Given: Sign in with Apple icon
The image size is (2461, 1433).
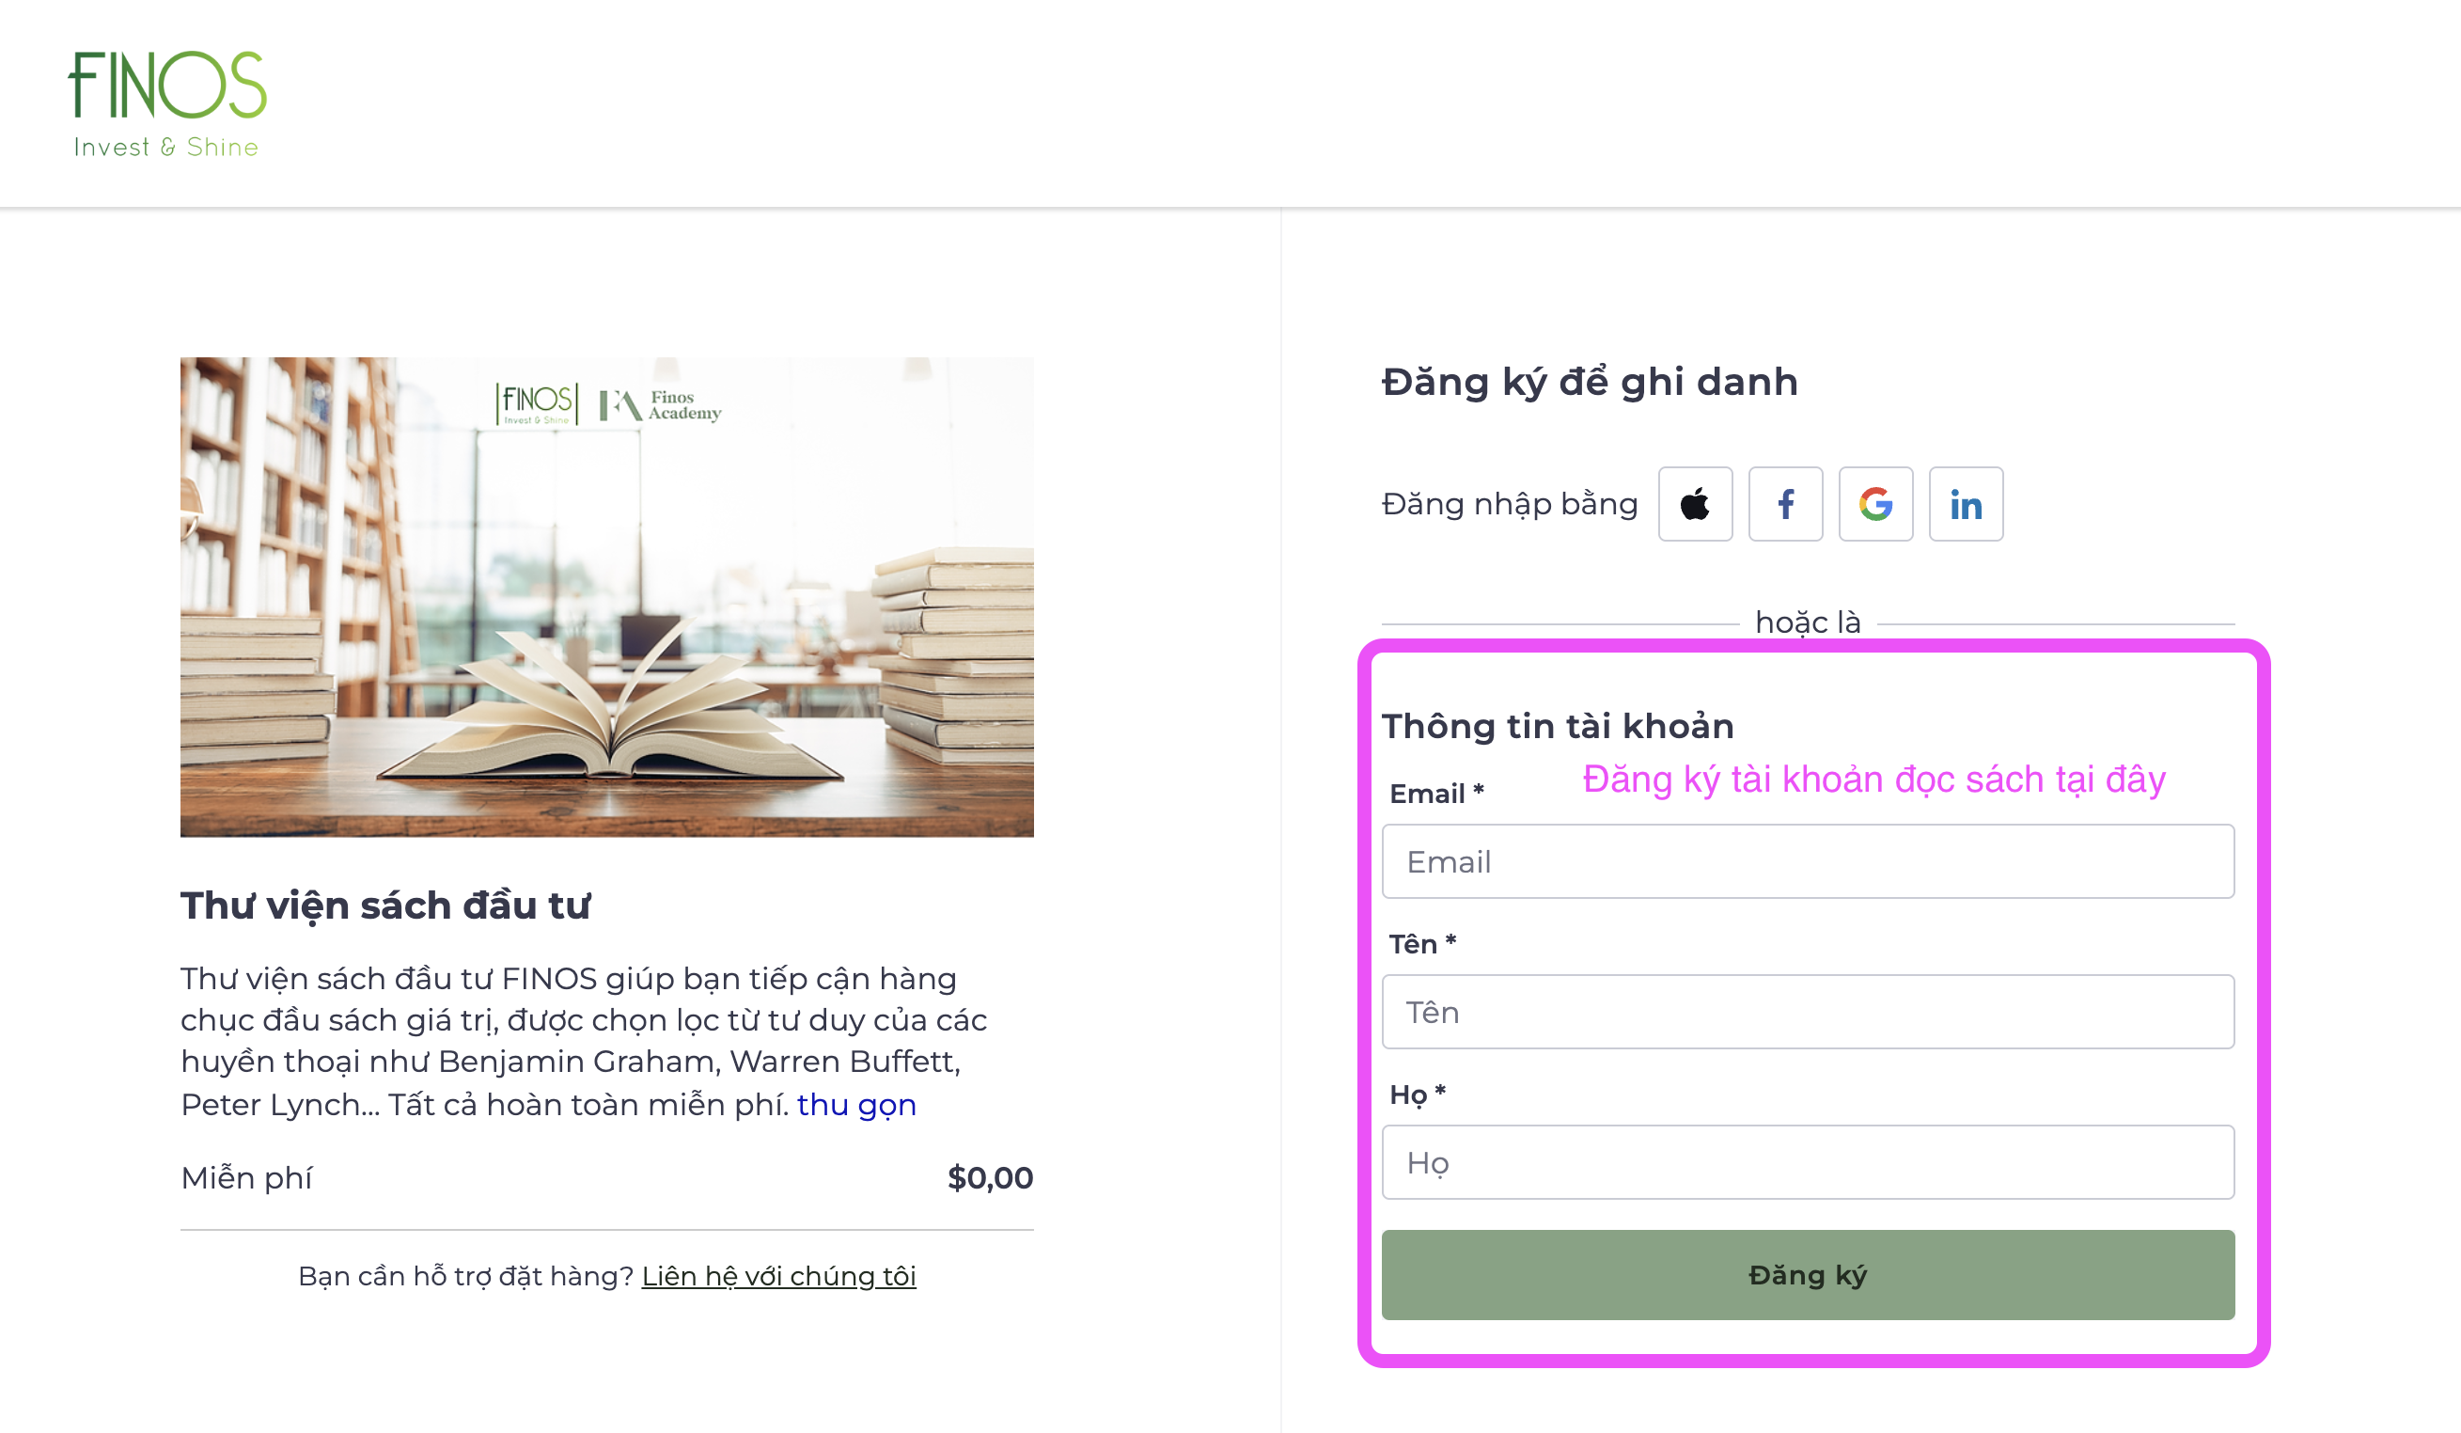Looking at the screenshot, I should click(1696, 504).
